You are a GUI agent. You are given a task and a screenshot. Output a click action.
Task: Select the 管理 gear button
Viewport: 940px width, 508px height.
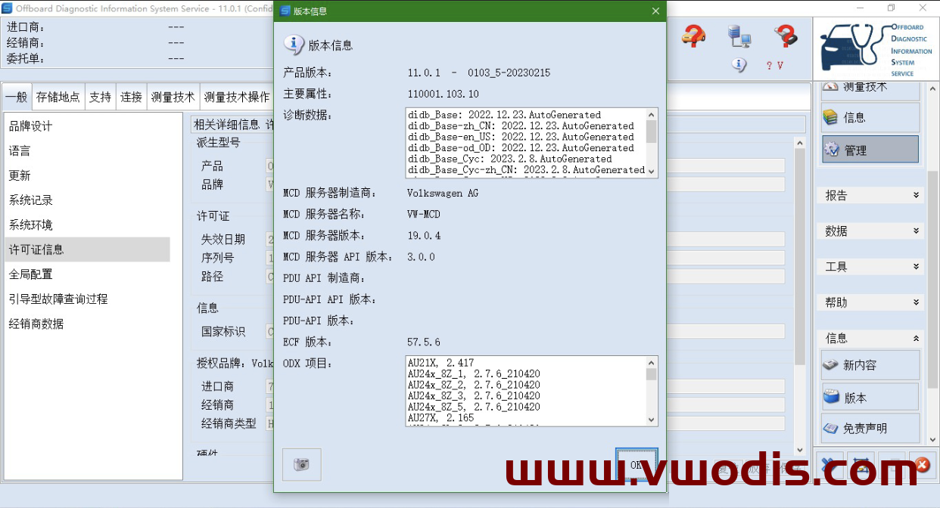pyautogui.click(x=870, y=150)
